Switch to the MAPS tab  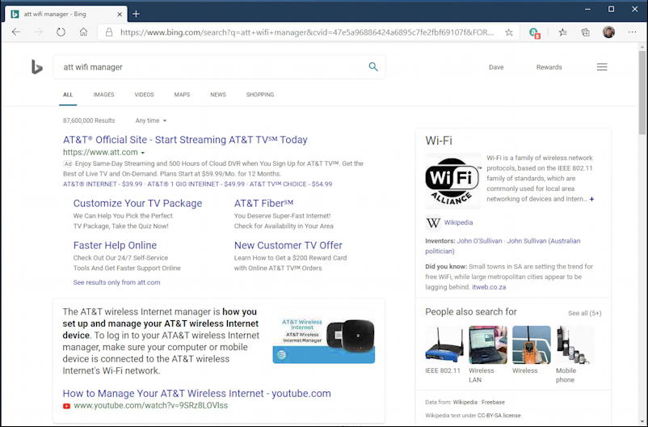(x=182, y=95)
